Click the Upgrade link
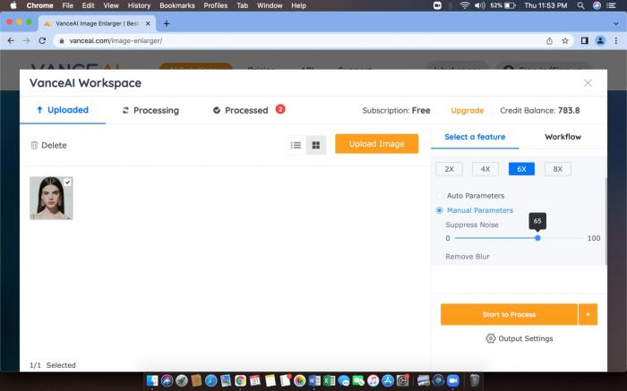627x391 pixels. pos(467,111)
